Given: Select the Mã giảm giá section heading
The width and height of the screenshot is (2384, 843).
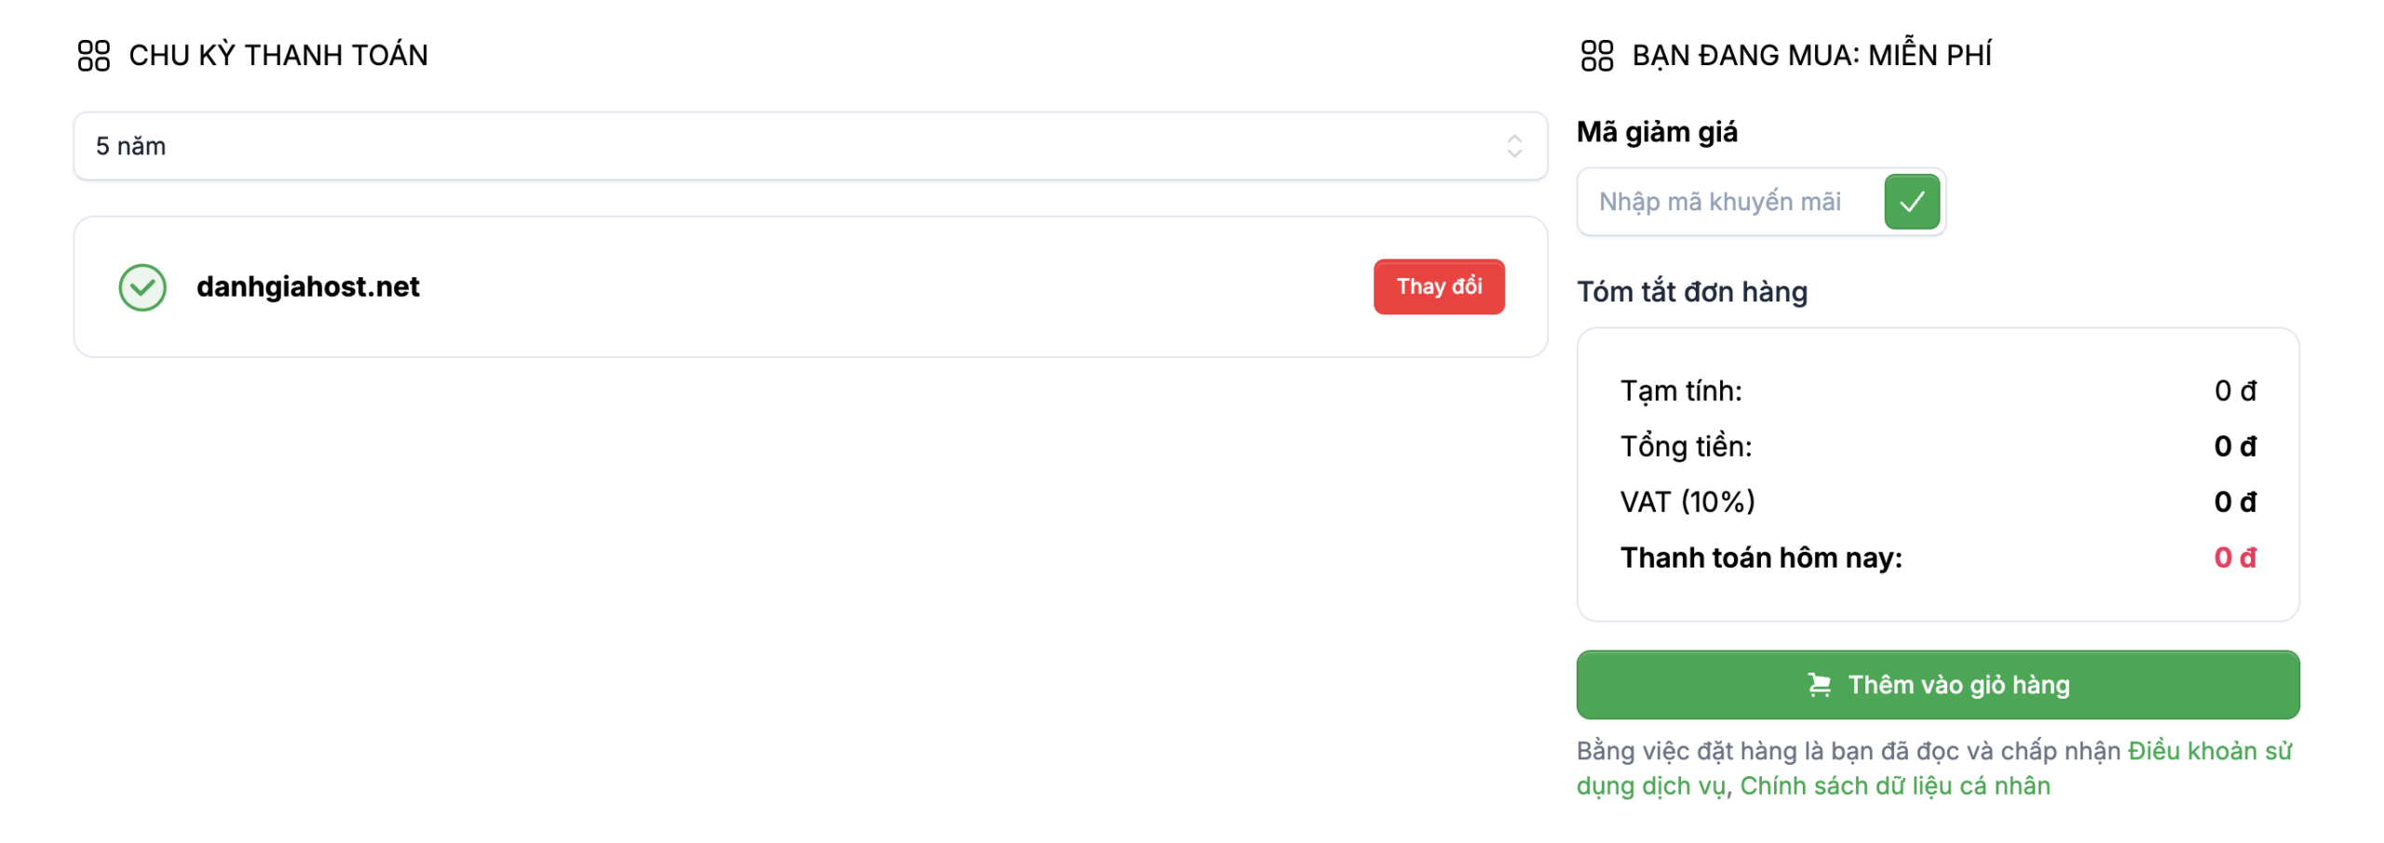Looking at the screenshot, I should (1658, 131).
